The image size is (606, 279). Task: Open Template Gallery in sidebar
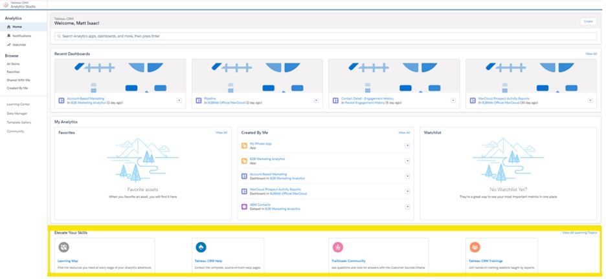point(19,123)
